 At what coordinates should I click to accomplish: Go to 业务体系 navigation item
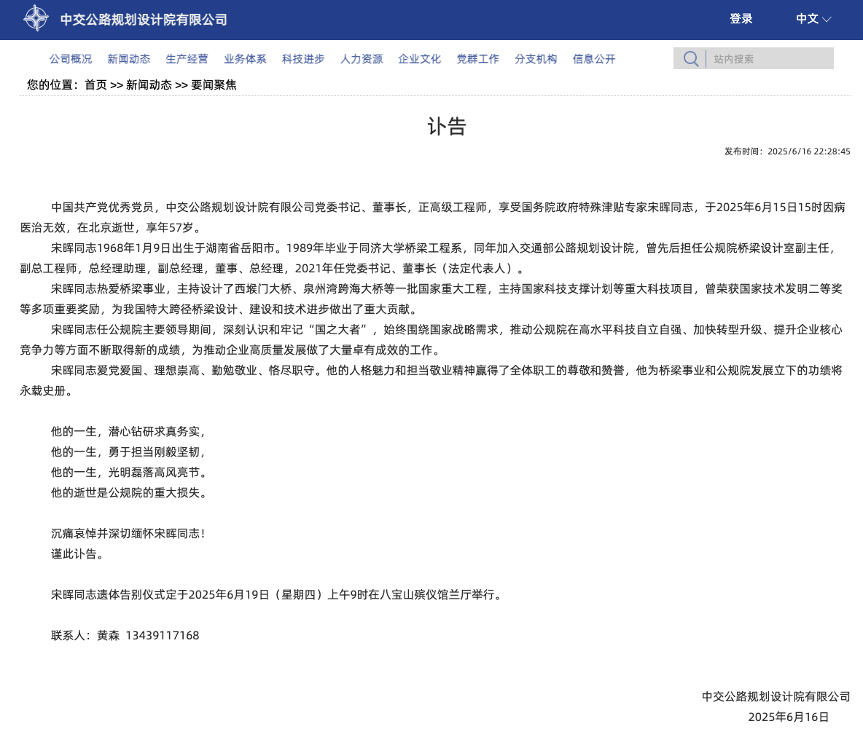[245, 59]
